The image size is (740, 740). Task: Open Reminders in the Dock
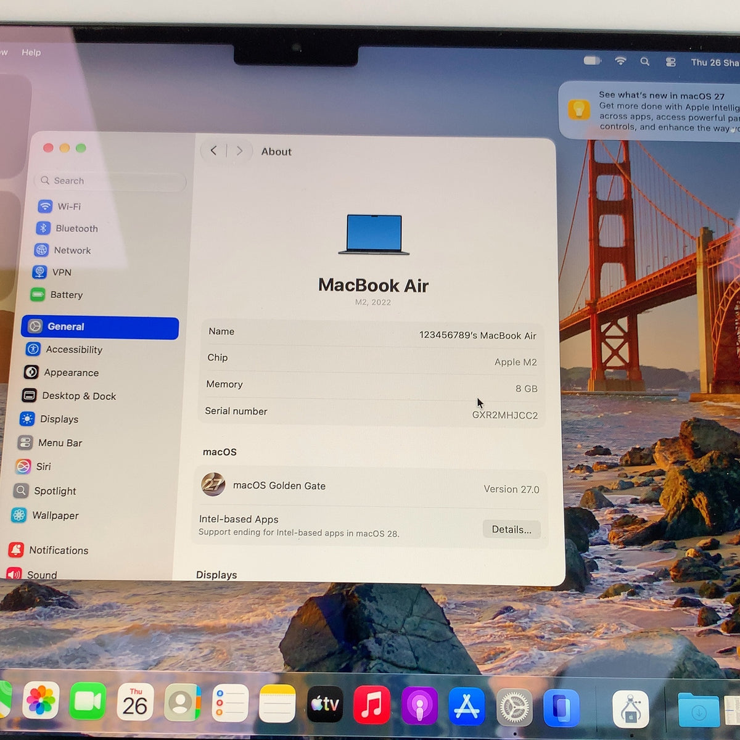click(x=230, y=703)
